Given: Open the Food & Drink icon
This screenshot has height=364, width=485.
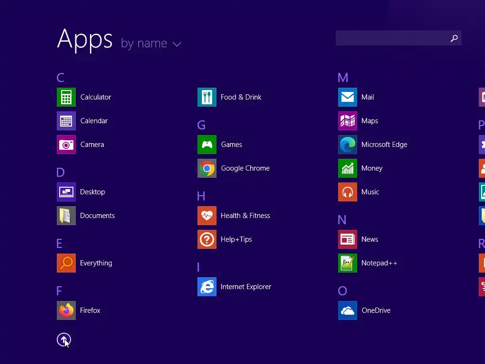Looking at the screenshot, I should 207,97.
